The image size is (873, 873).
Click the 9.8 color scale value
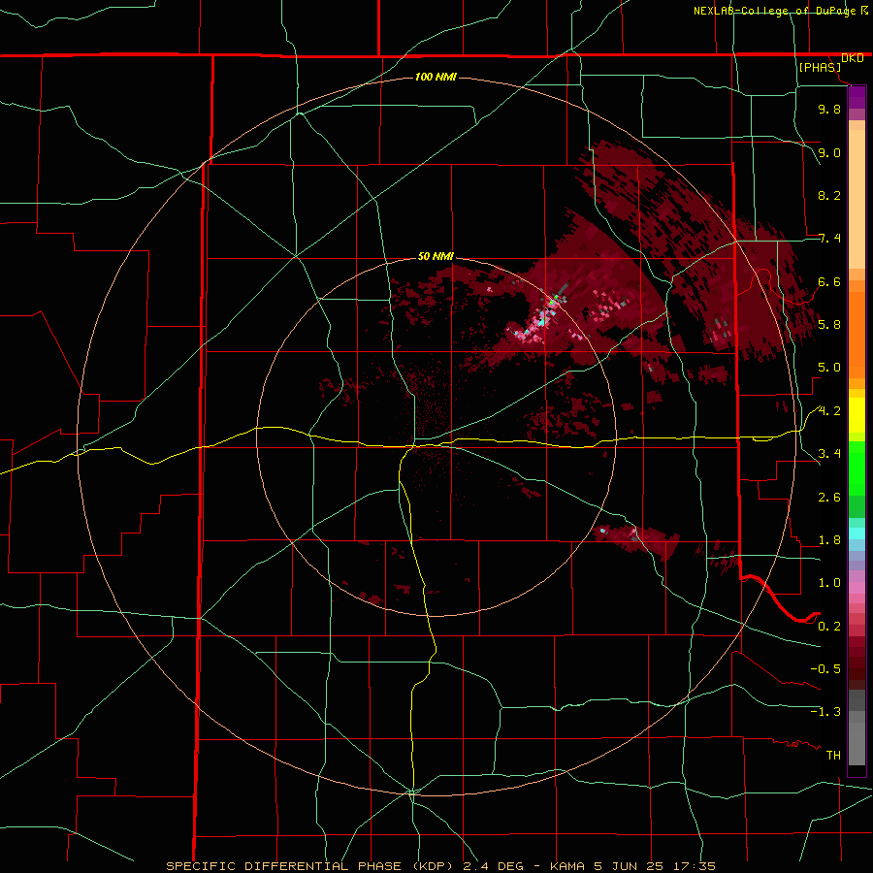829,109
